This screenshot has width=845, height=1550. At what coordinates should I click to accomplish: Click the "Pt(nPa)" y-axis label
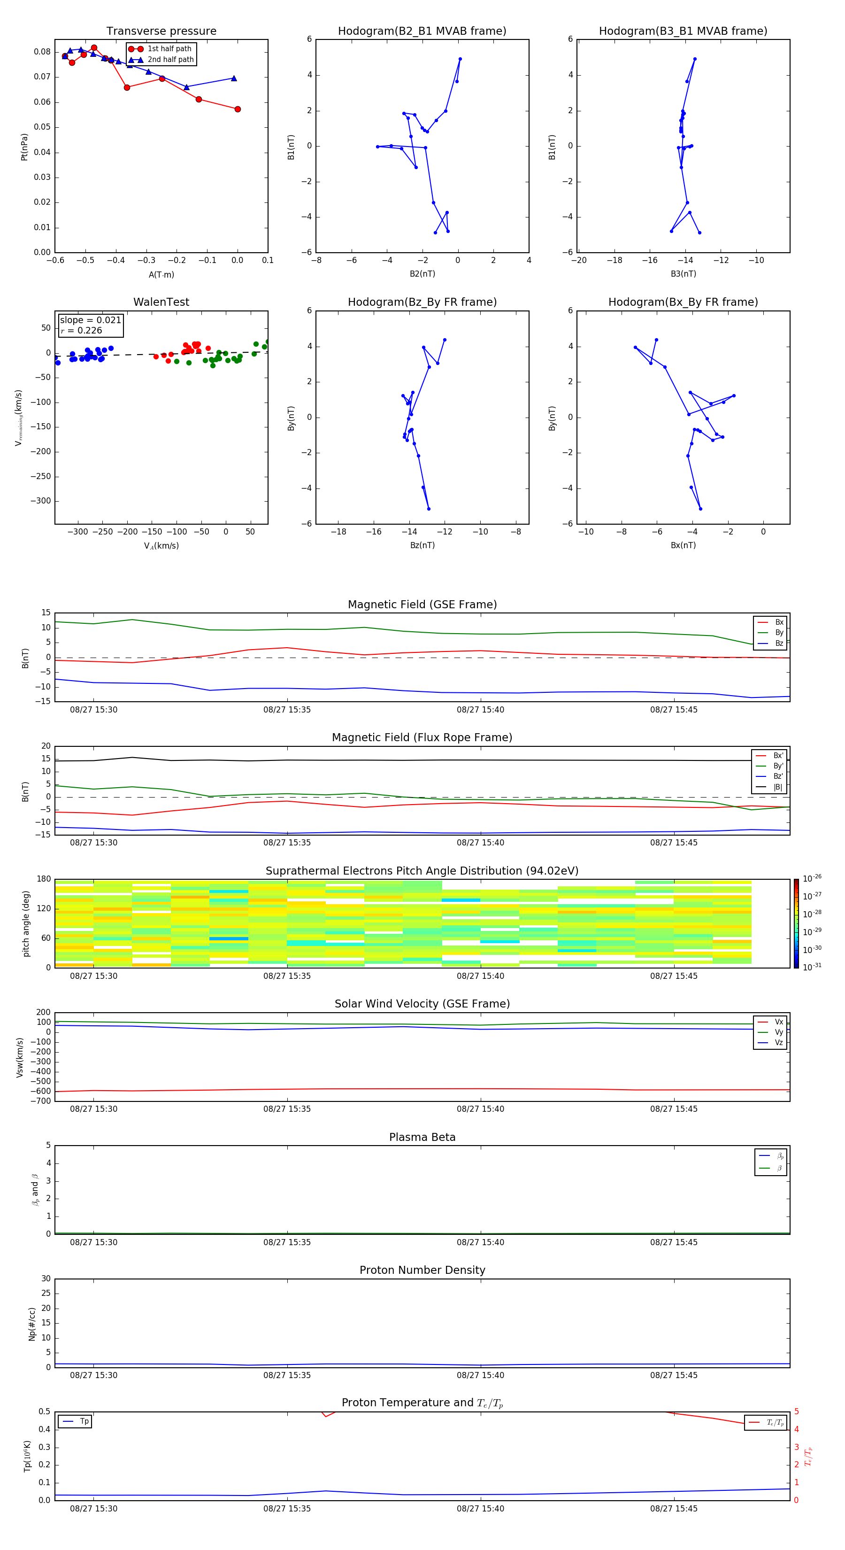24,146
